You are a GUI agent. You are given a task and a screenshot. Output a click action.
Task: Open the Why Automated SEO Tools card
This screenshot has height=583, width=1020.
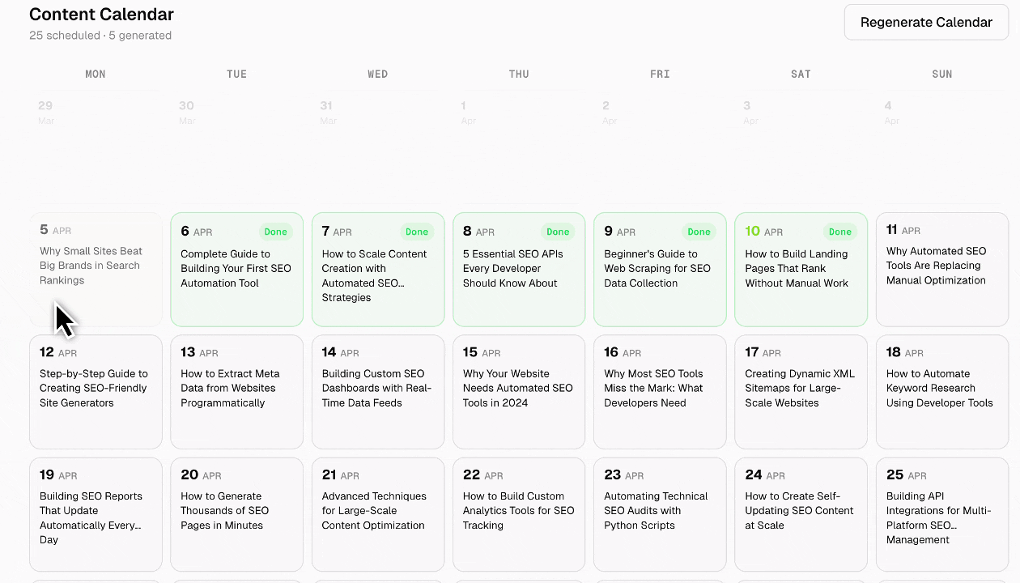(941, 267)
